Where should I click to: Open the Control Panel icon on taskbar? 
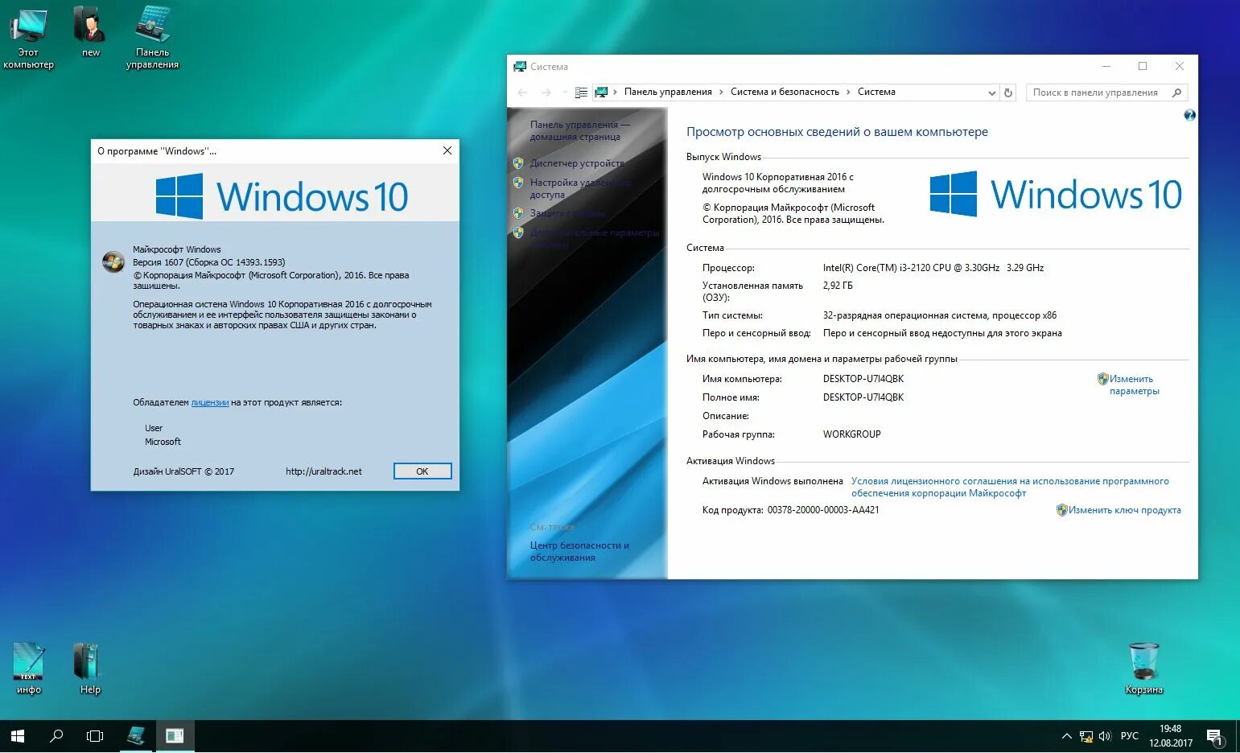click(x=136, y=735)
